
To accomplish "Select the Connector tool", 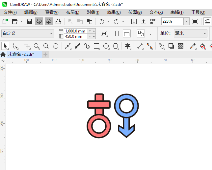I will pos(150,46).
